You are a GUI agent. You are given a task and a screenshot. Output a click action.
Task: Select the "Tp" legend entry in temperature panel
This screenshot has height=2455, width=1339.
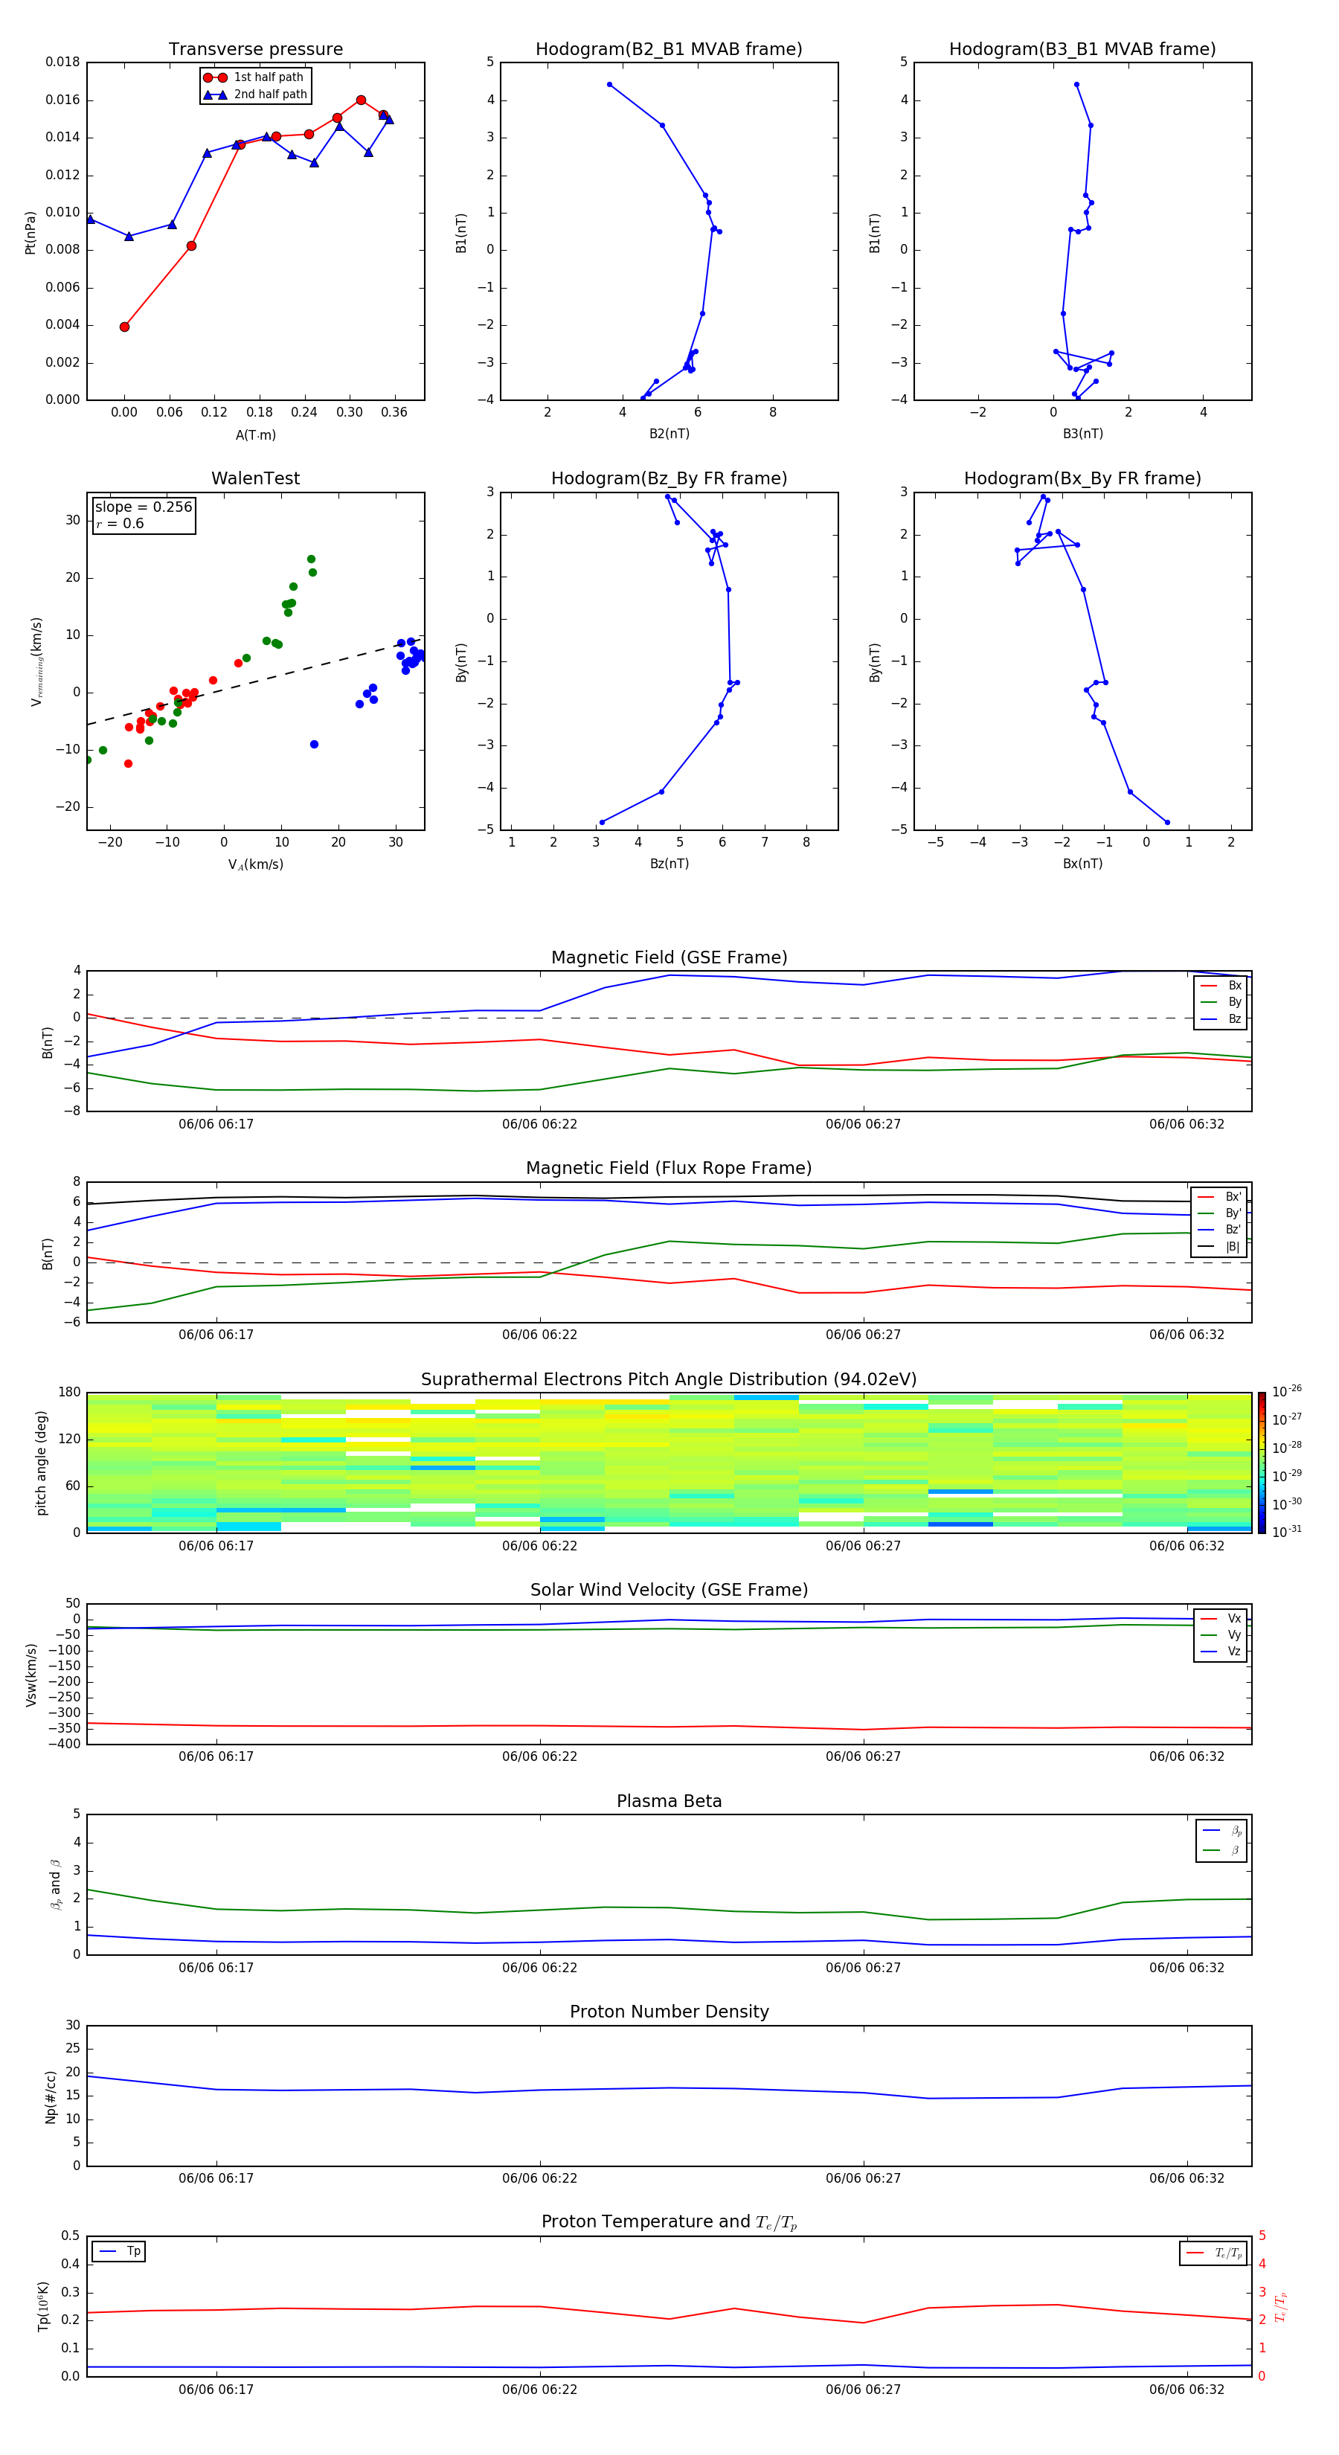click(119, 2251)
